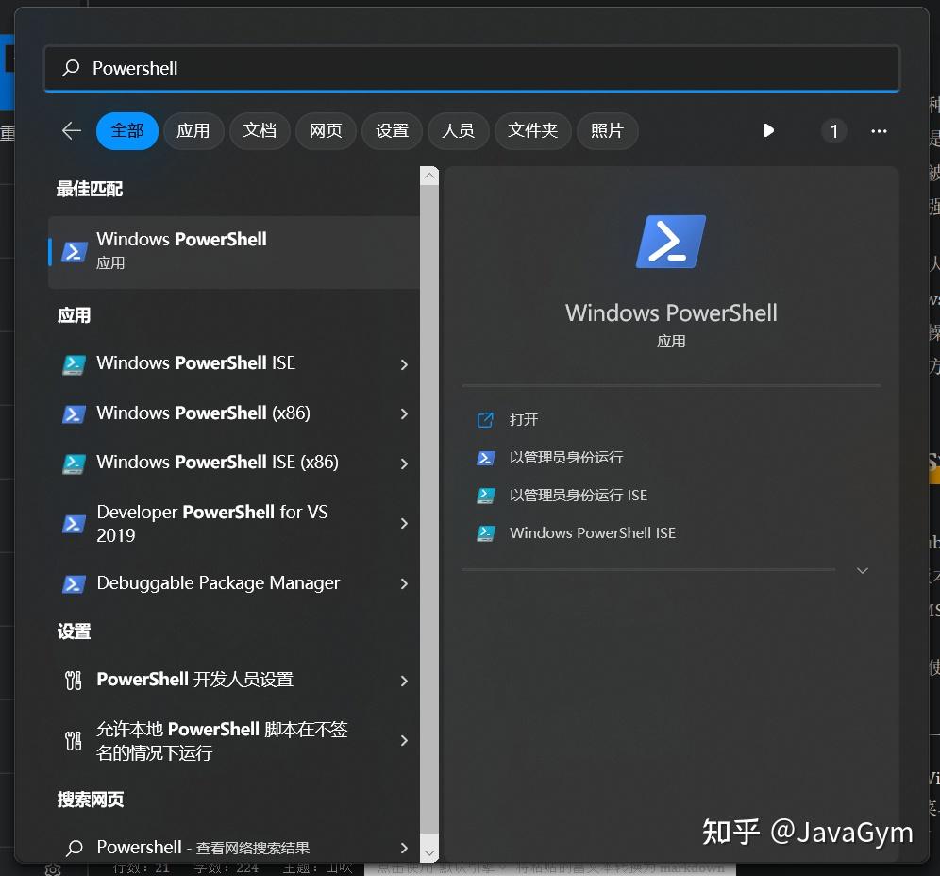940x876 pixels.
Task: Select the 全部 filter tab
Action: tap(127, 130)
